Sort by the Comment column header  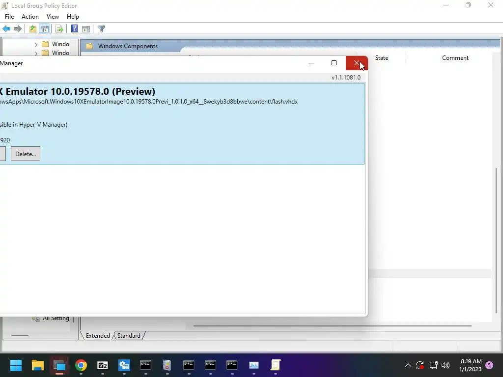[455, 58]
